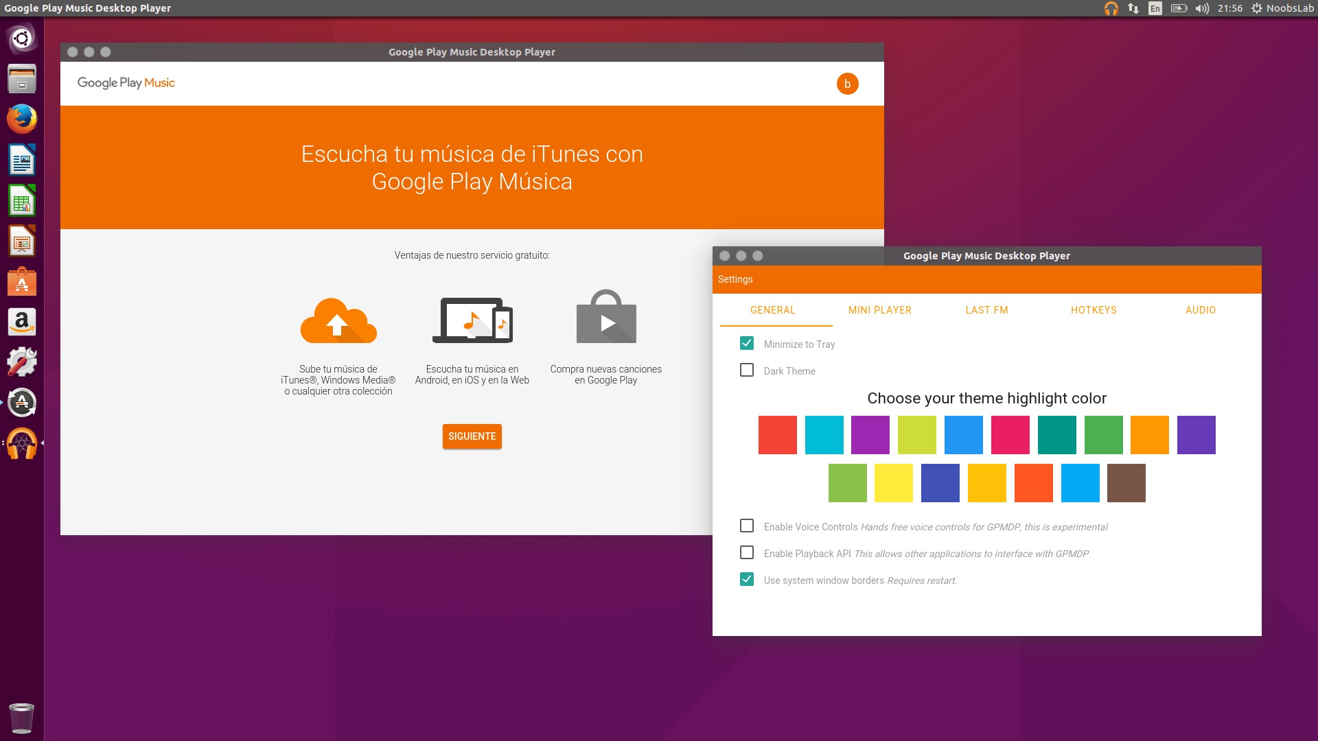Pick the brown highlight color swatch
Screen dimensions: 1318x741
click(1126, 483)
